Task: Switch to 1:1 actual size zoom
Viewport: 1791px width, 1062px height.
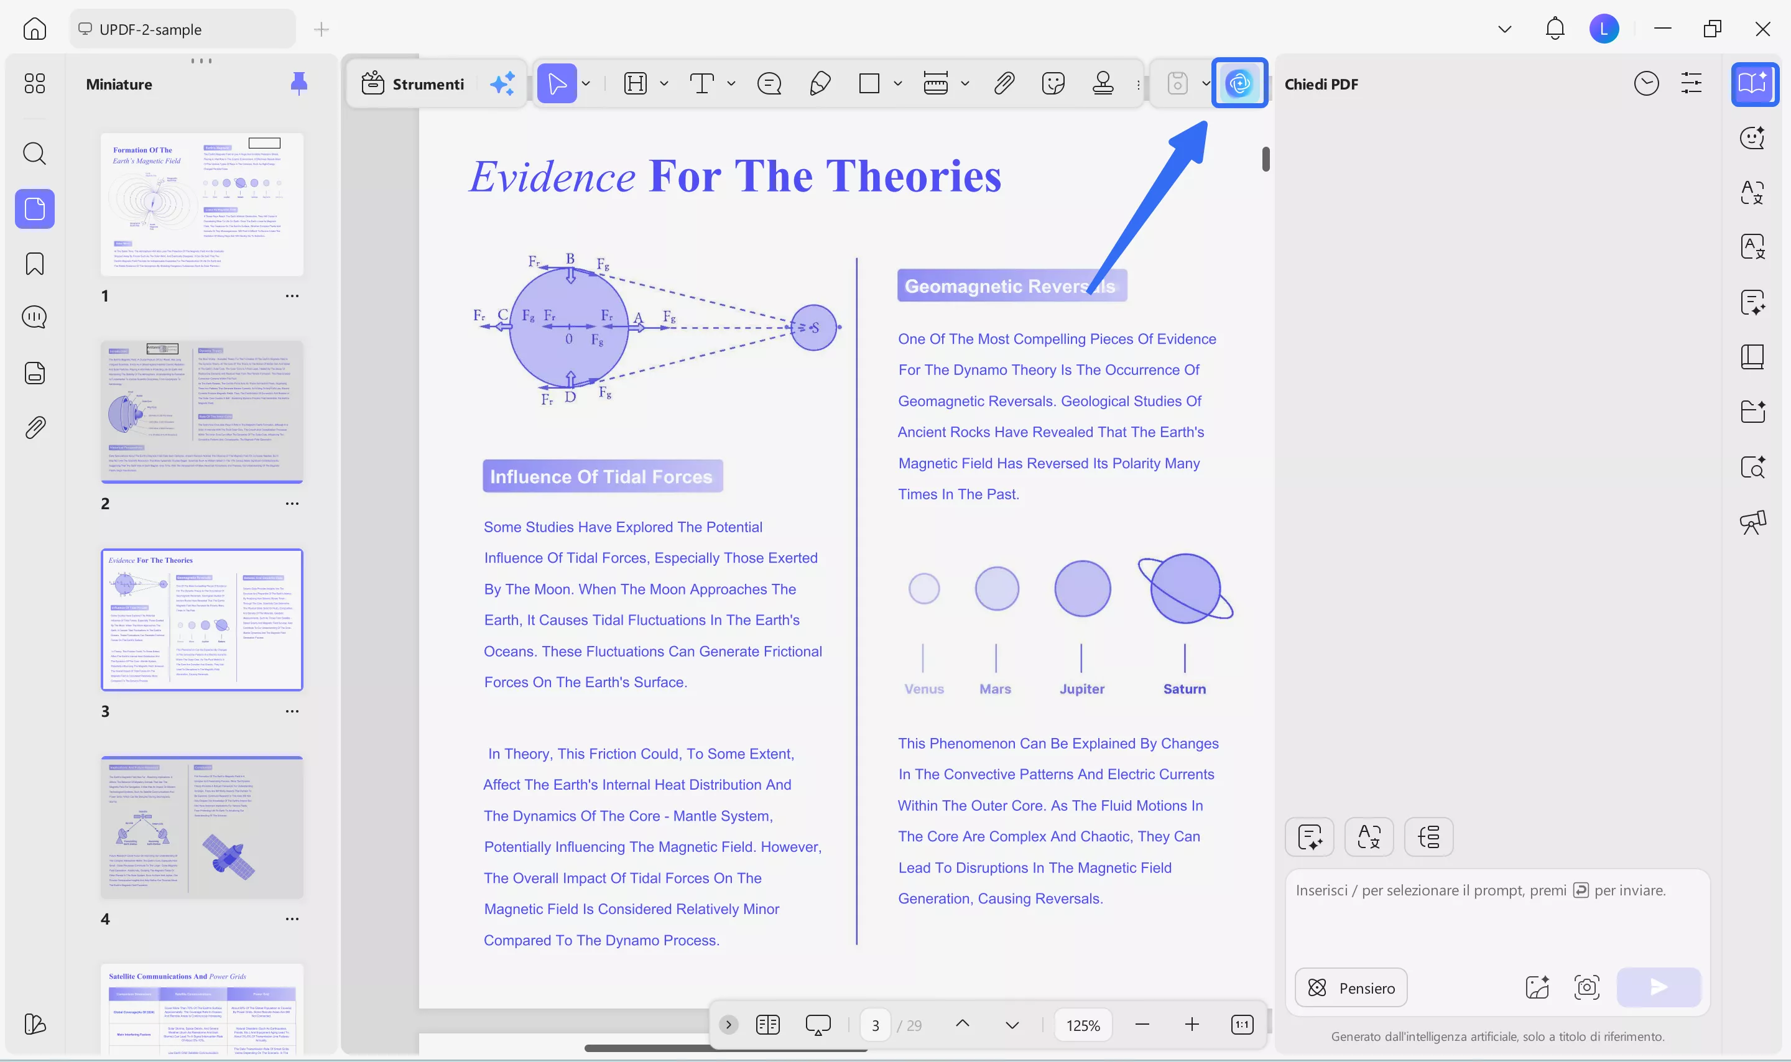Action: tap(1241, 1024)
